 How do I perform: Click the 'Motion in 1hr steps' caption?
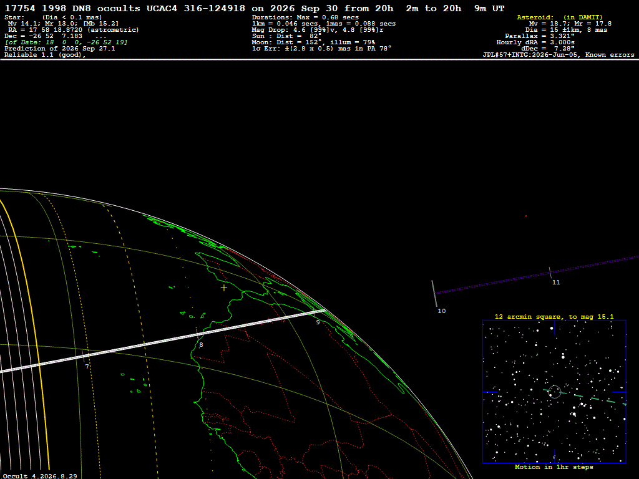point(554,467)
